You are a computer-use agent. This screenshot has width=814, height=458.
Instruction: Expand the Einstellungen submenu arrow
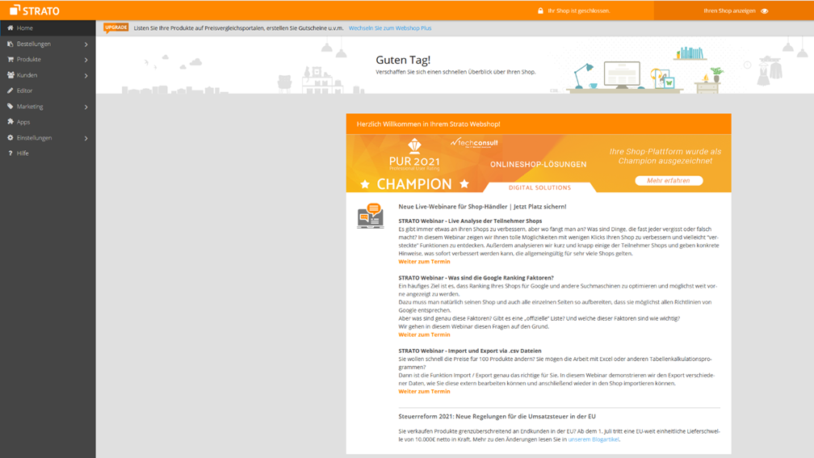(x=86, y=138)
